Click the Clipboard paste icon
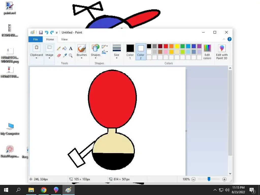This screenshot has height=195, width=260. pyautogui.click(x=37, y=47)
